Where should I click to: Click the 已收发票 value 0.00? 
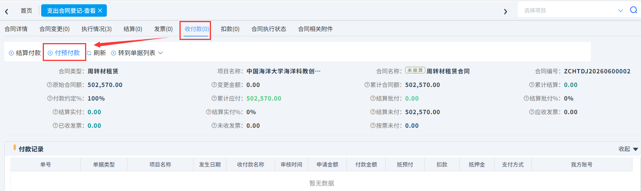(x=94, y=125)
